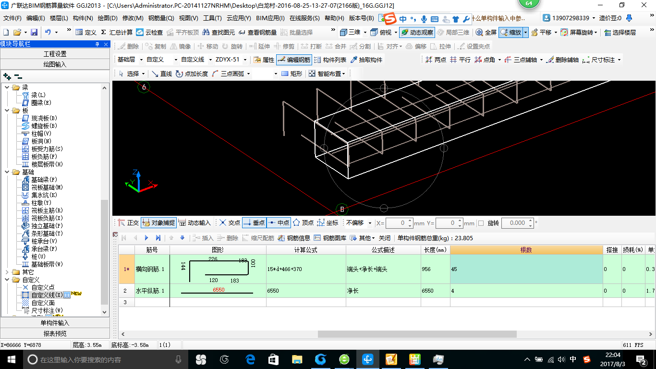This screenshot has width=656, height=369.
Task: Toggle 交点 intersection snap
Action: click(230, 223)
